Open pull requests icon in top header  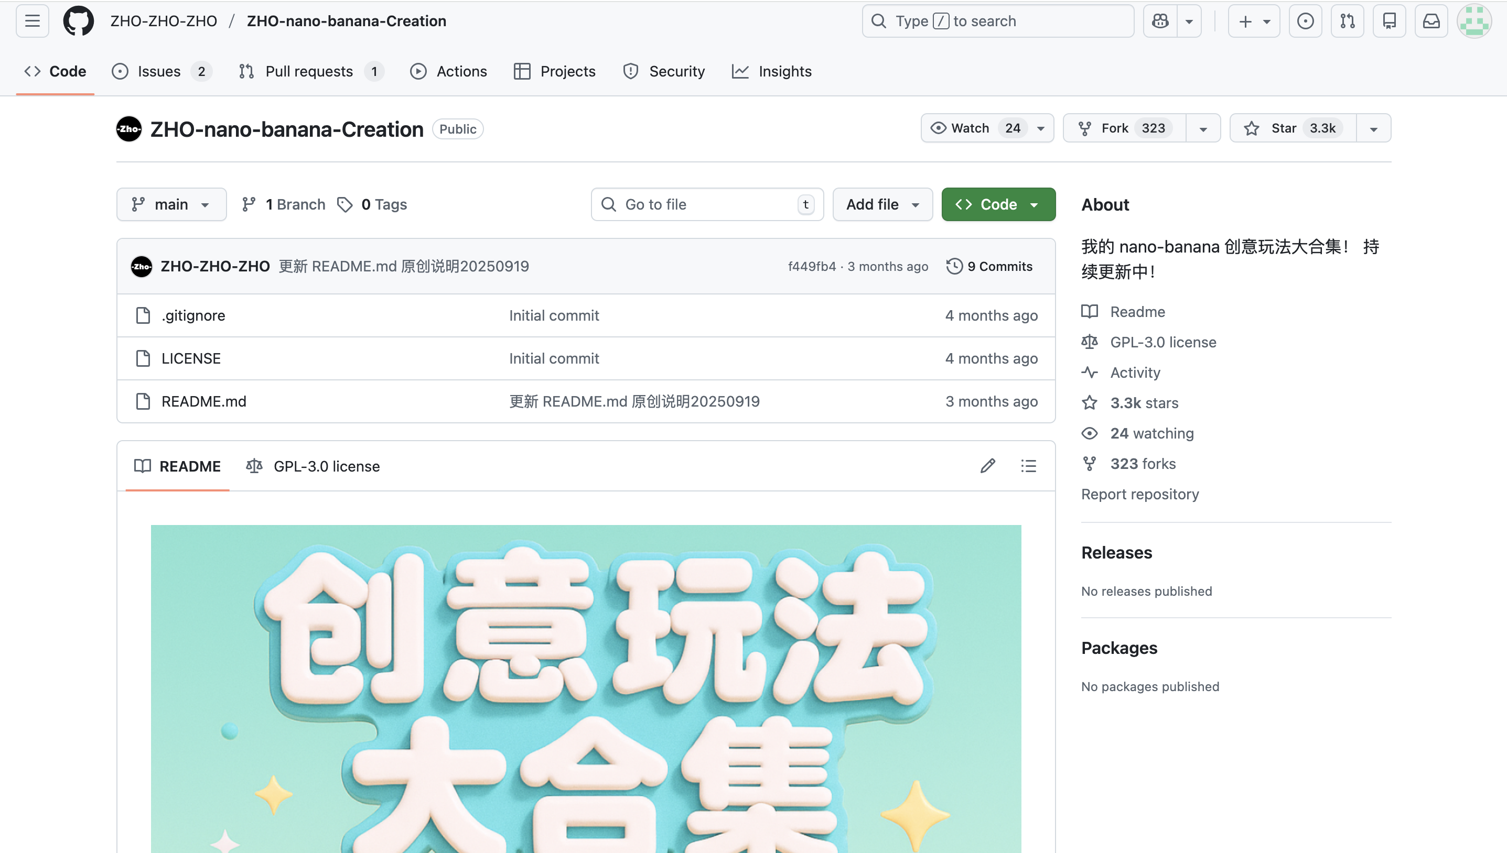click(x=1347, y=21)
